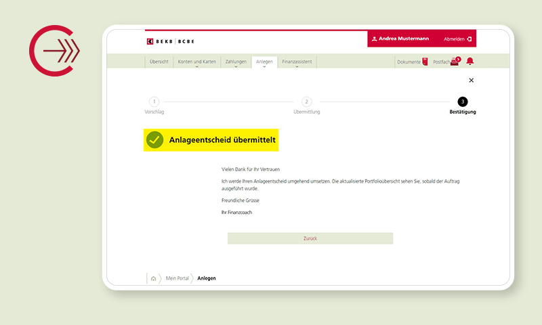Screen dimensions: 542x325
Task: Select step 1 Vorschlag
Action: pos(154,102)
